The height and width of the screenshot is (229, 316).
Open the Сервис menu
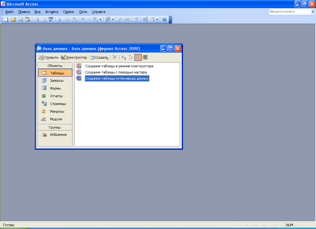(x=69, y=12)
